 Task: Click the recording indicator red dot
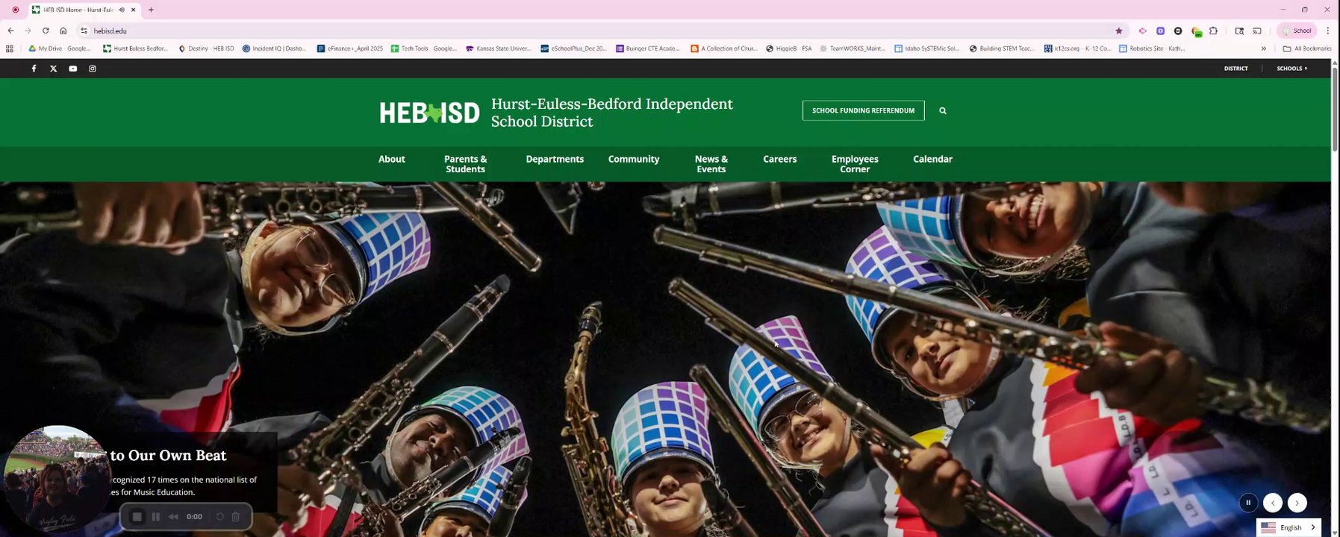[x=15, y=10]
